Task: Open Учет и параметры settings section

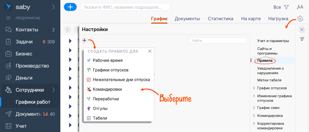Action: point(273,41)
